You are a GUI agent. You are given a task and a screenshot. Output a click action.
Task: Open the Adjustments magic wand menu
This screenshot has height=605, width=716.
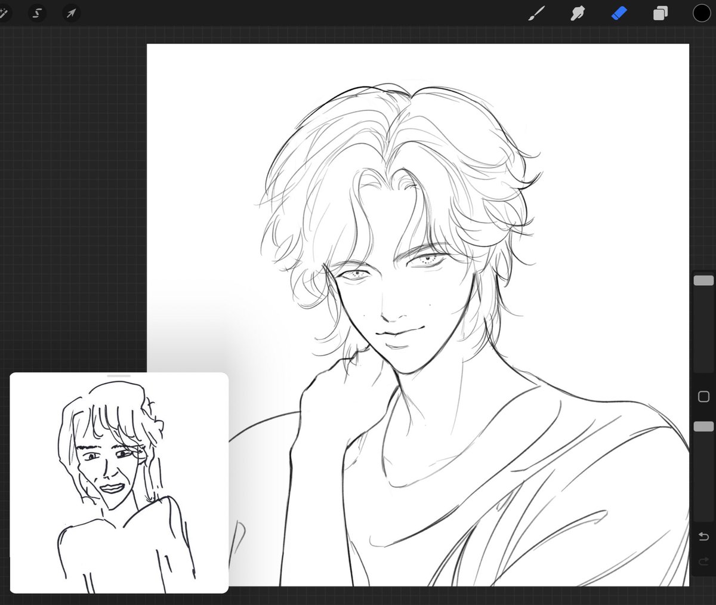click(3, 13)
